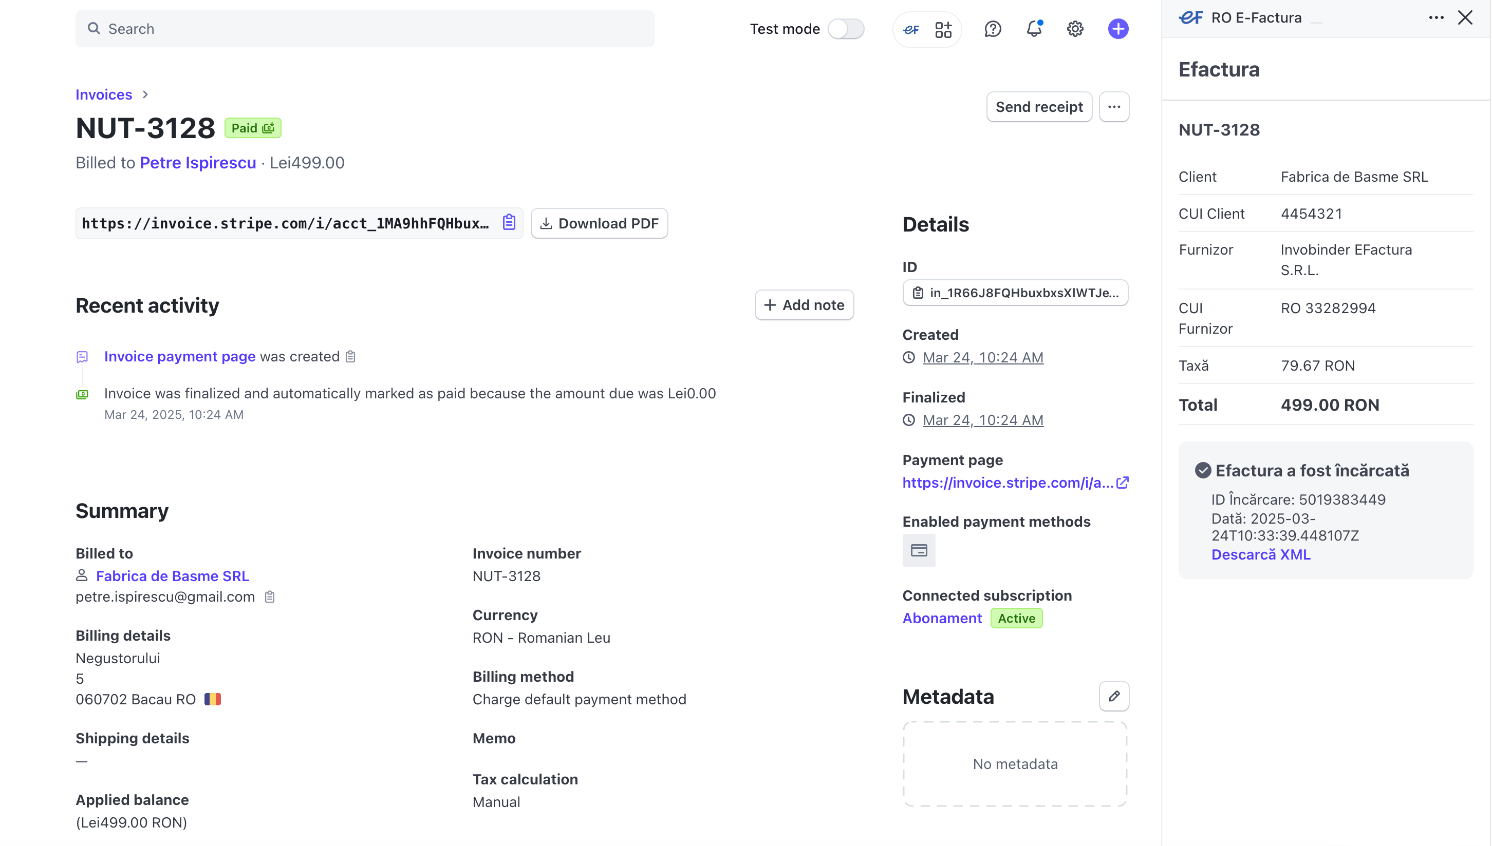Open the apps grid icon
This screenshot has height=846, width=1492.
(x=943, y=29)
